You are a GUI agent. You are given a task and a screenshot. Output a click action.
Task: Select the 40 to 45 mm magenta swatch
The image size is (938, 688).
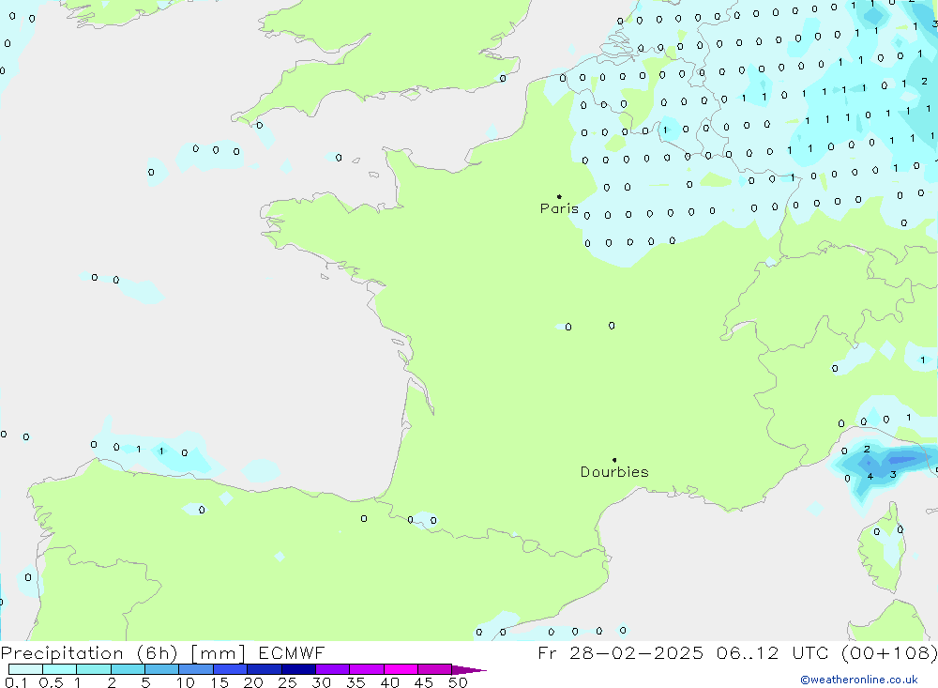401,669
